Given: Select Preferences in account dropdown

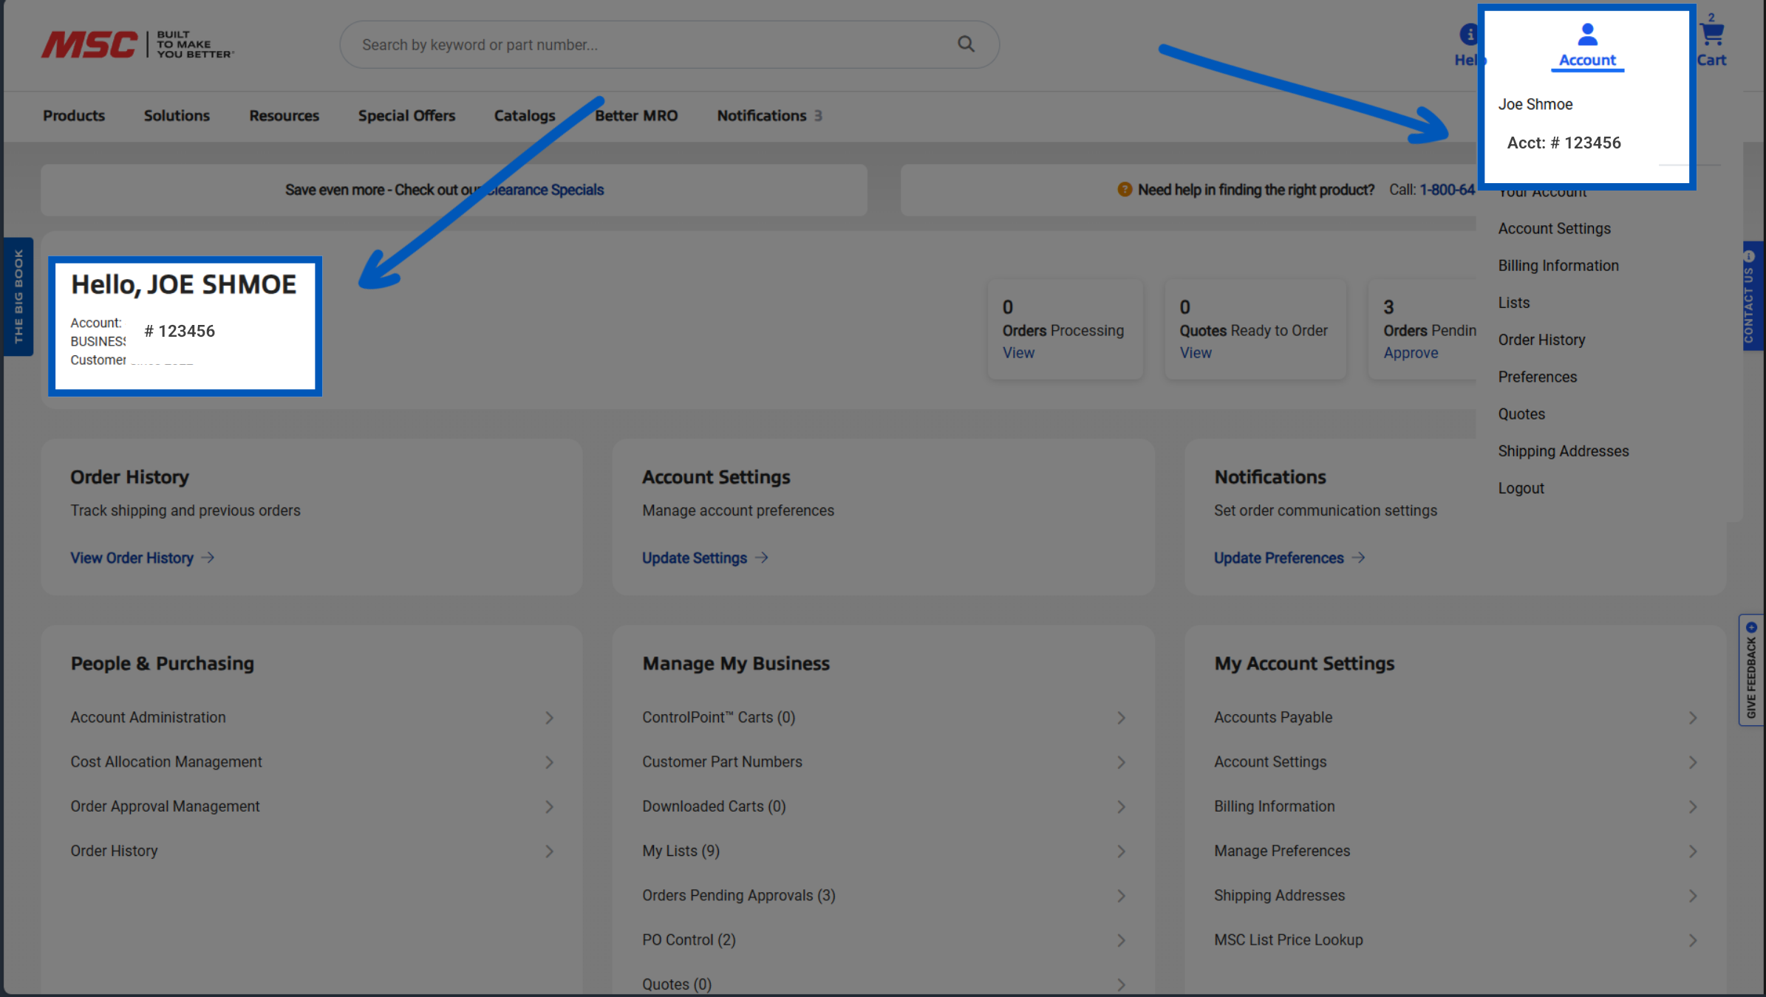Looking at the screenshot, I should tap(1537, 377).
